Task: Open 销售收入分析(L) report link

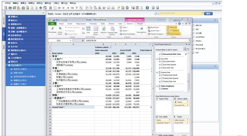Action: [20, 84]
